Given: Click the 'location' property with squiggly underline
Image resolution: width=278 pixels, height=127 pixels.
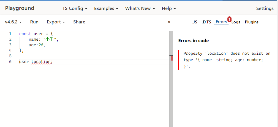Looking at the screenshot, I should pos(41,61).
